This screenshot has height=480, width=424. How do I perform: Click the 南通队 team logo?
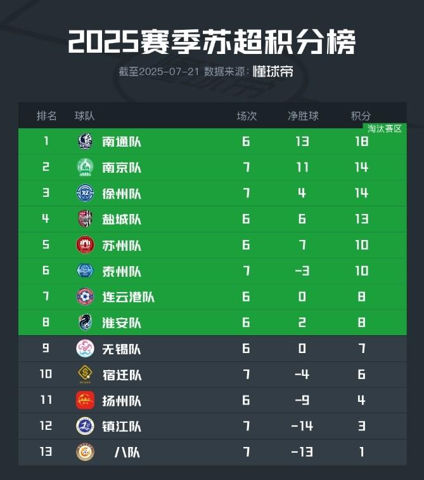click(85, 141)
